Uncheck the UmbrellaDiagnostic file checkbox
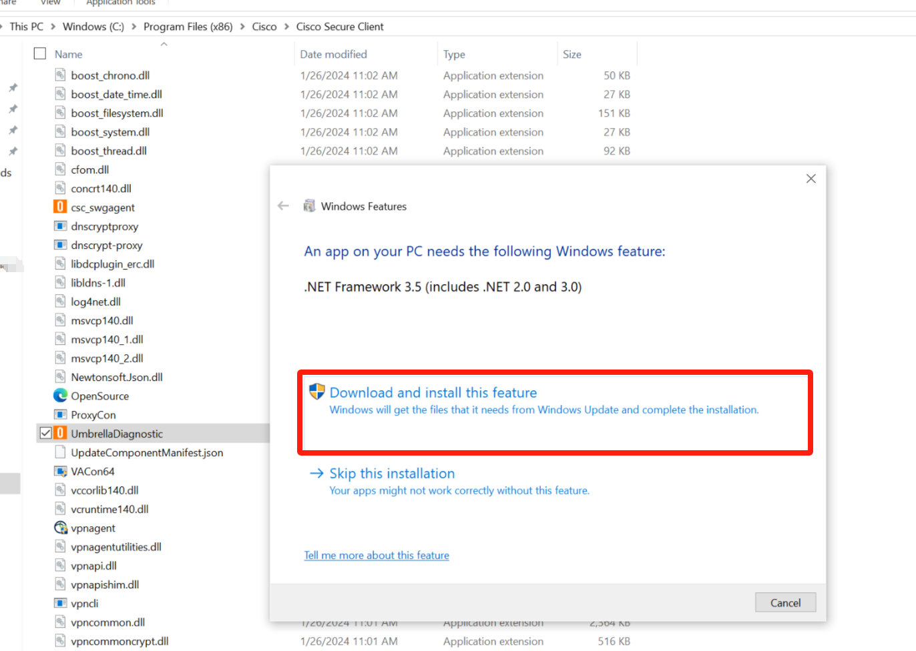Screen dimensions: 916x651 [45, 434]
